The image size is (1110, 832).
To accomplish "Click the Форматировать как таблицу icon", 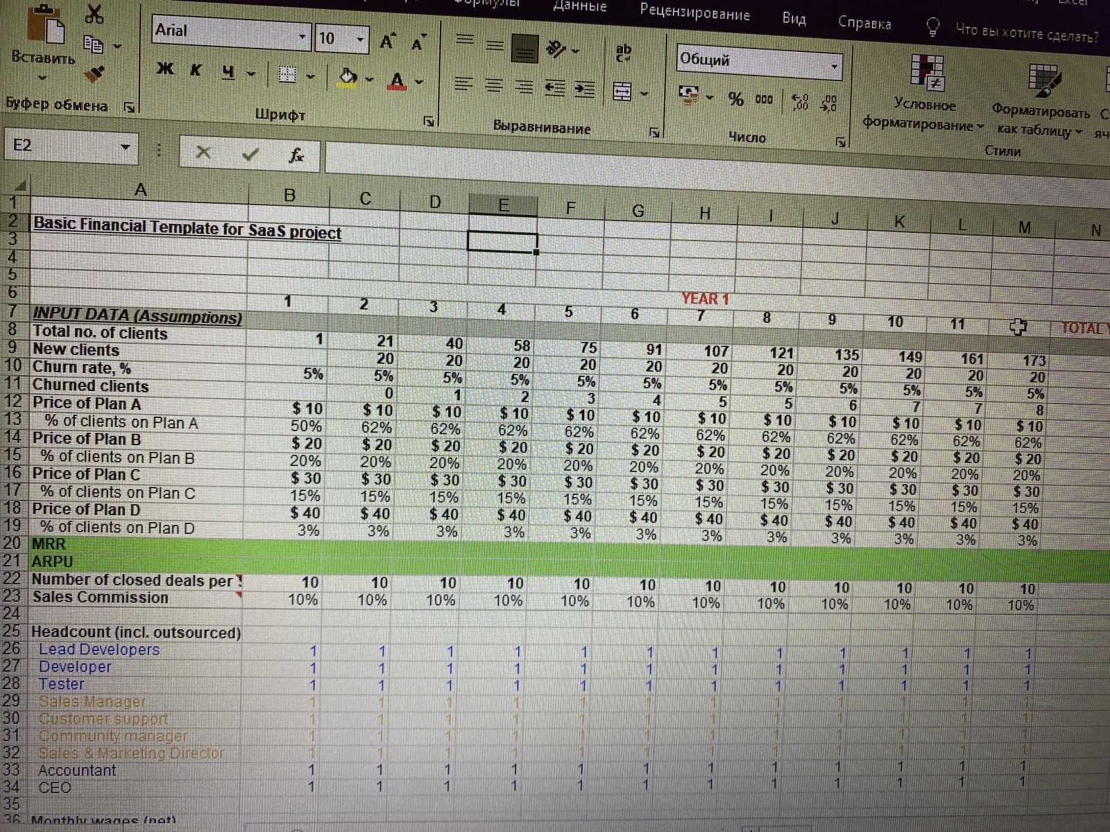I will [x=1043, y=80].
